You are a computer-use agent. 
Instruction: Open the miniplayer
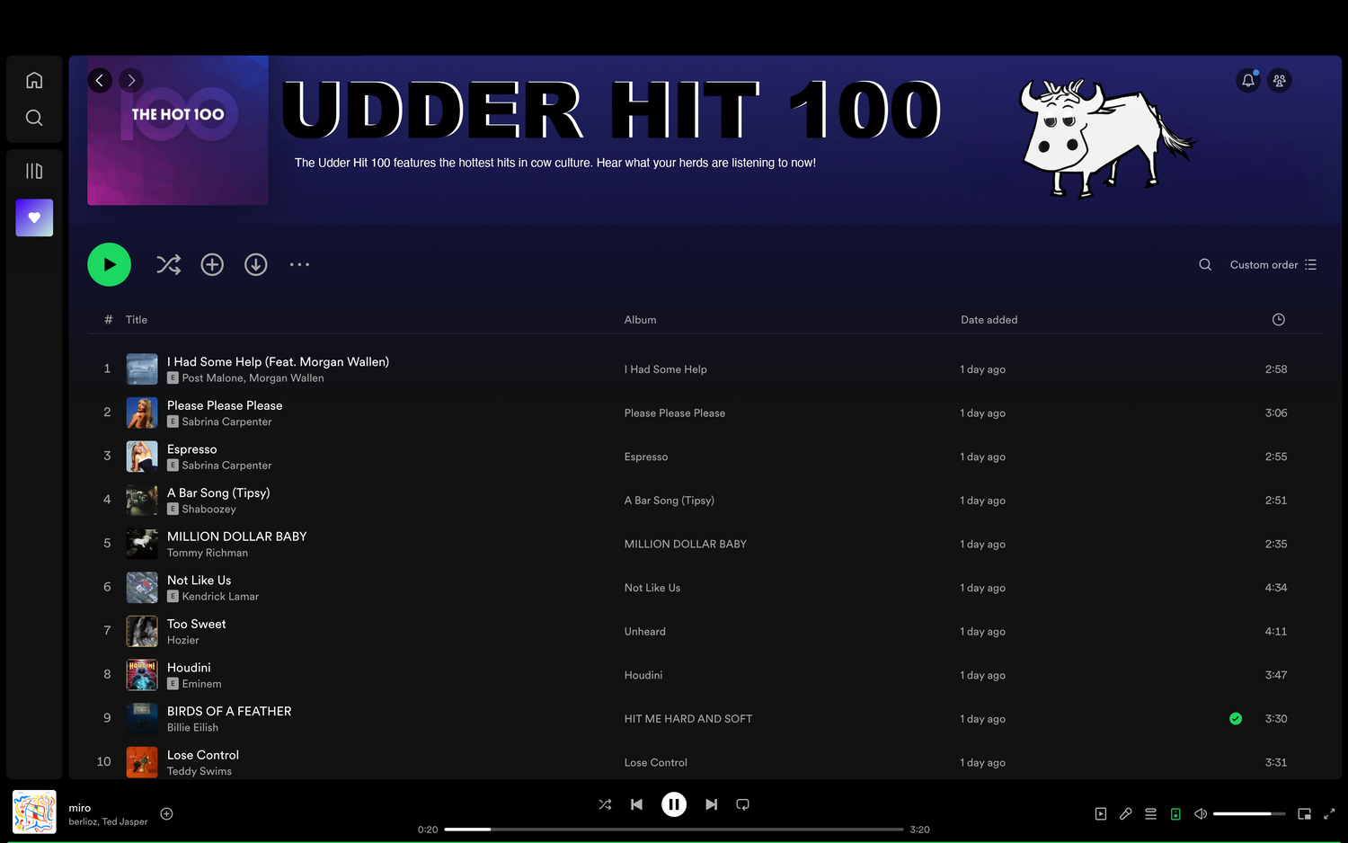click(1304, 814)
